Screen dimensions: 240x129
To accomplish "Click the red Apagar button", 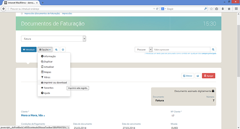I will coord(209,76).
